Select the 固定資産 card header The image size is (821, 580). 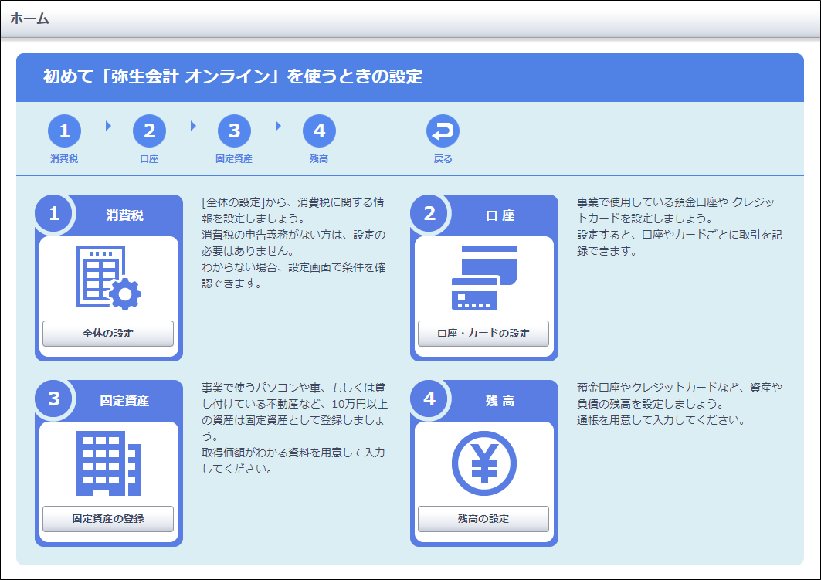pyautogui.click(x=124, y=401)
